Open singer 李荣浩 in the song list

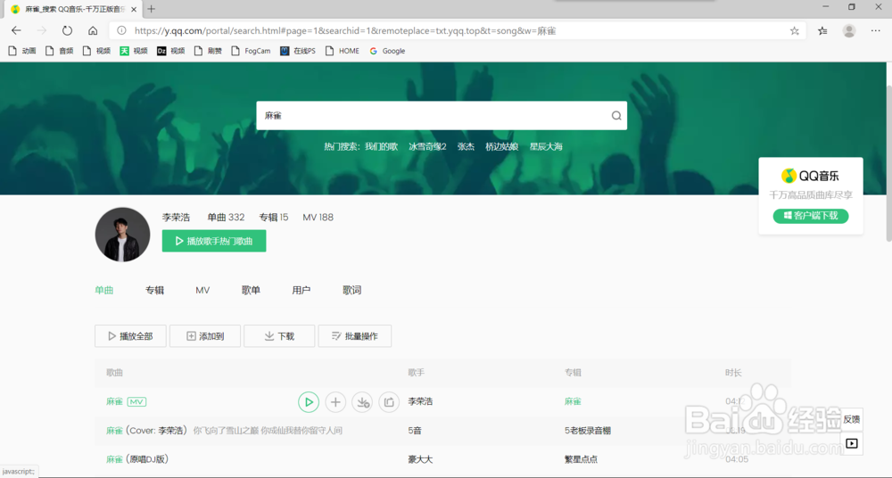[420, 401]
